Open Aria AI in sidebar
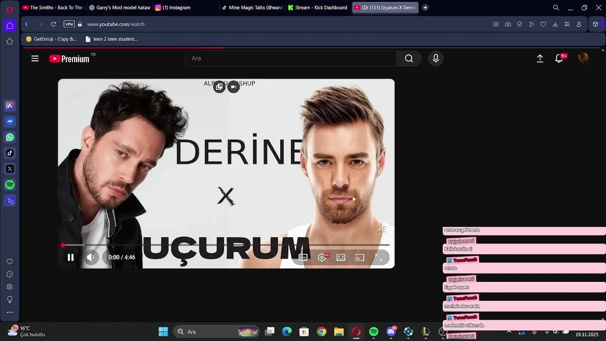The image size is (606, 341). pos(9,106)
